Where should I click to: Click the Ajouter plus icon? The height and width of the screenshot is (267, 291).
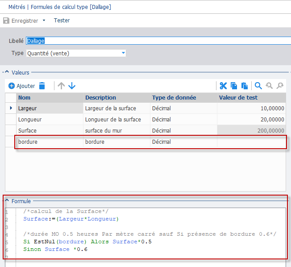[x=12, y=86]
